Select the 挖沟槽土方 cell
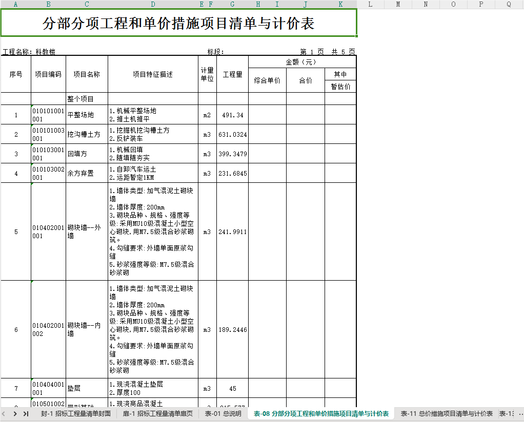Image resolution: width=524 pixels, height=422 pixels. (87, 134)
